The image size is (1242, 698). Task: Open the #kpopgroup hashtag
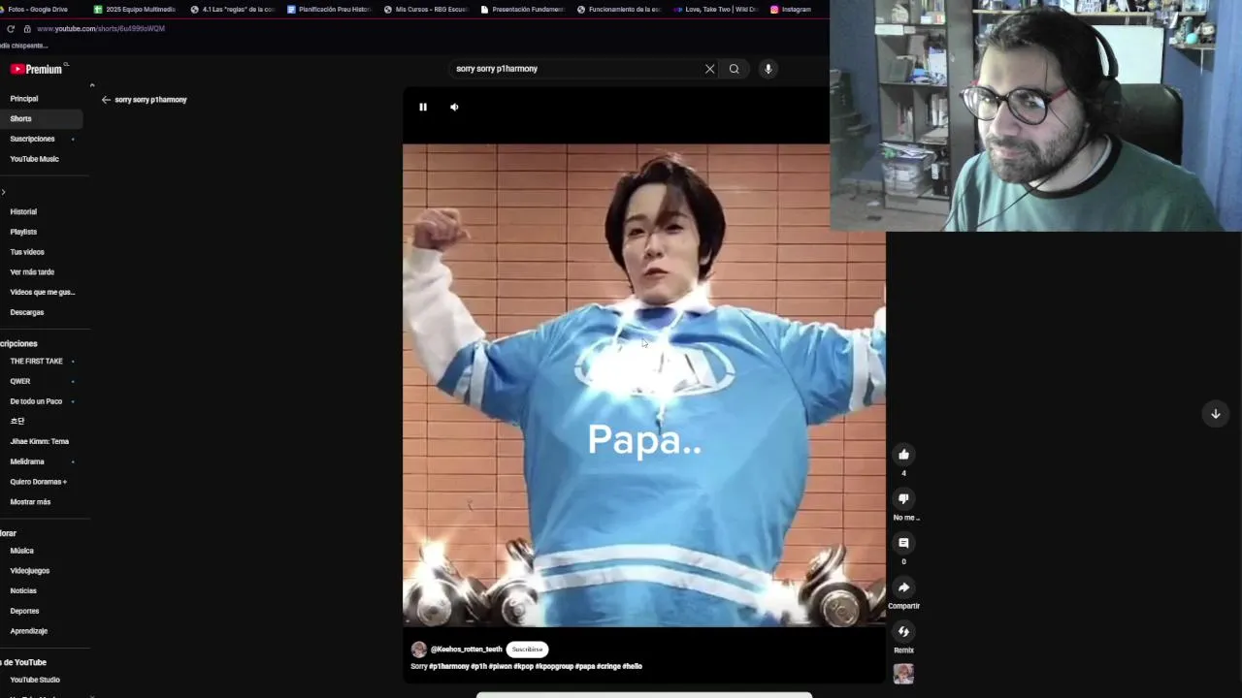555,666
